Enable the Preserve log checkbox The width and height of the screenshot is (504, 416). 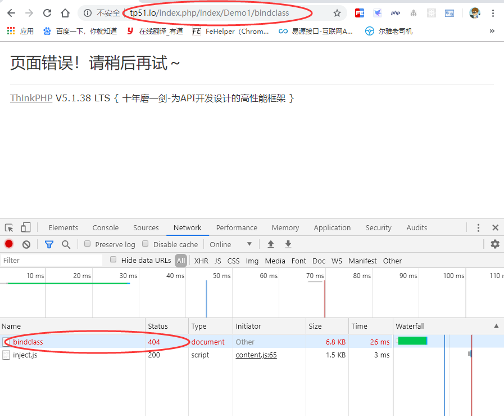click(x=88, y=244)
